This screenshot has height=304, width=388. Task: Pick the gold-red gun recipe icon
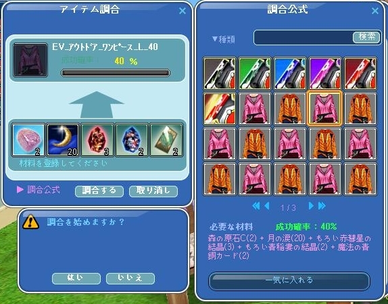pyautogui.click(x=220, y=108)
